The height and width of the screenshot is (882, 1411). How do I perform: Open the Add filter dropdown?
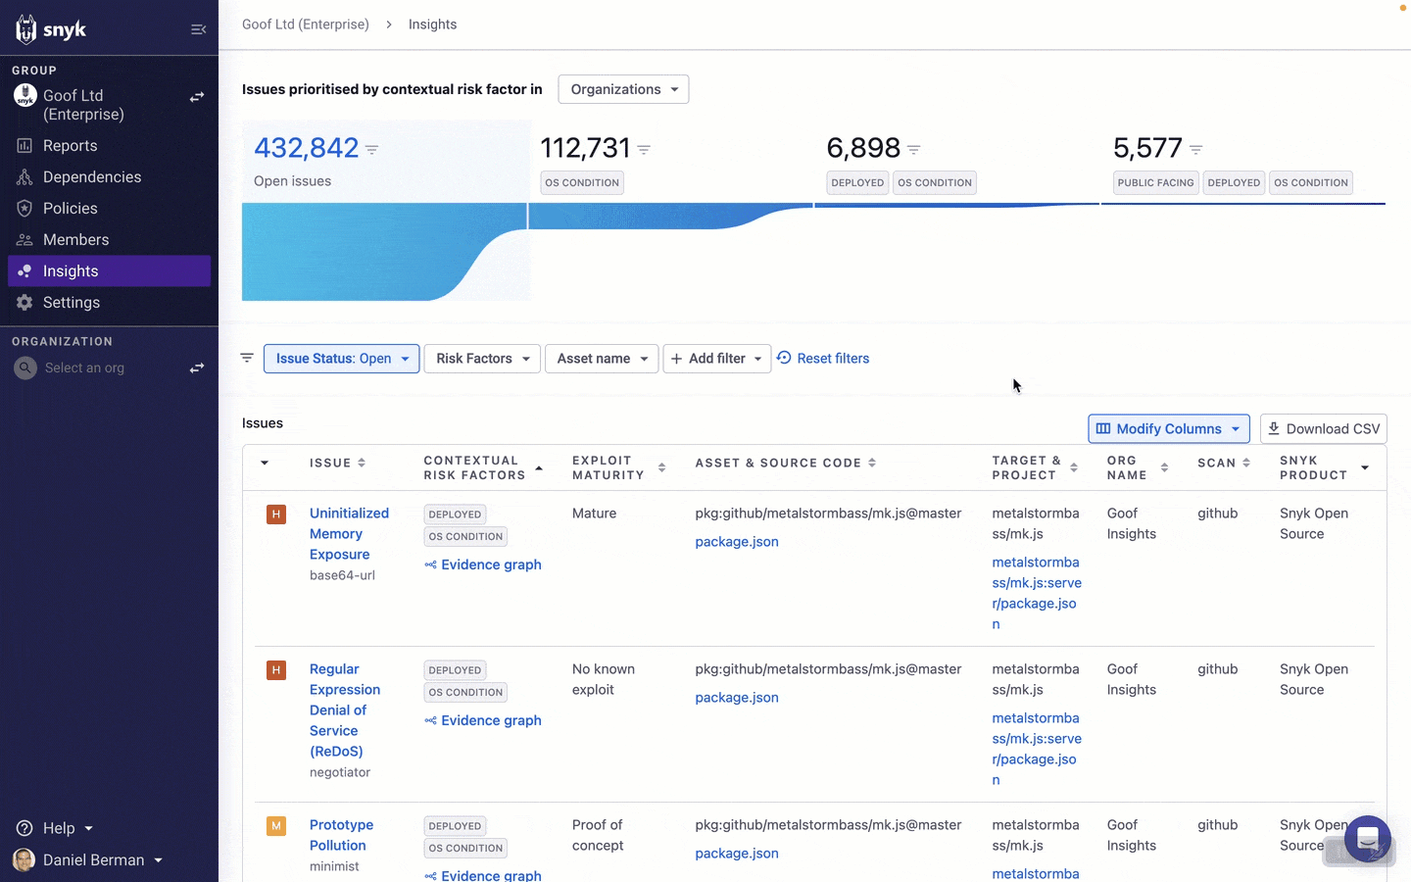[717, 359]
